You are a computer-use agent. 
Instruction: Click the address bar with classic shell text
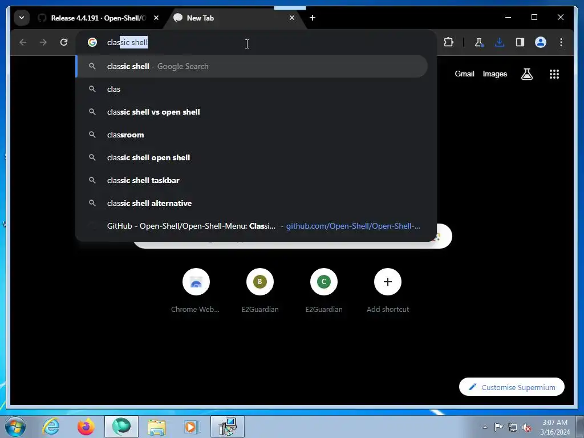click(x=256, y=42)
